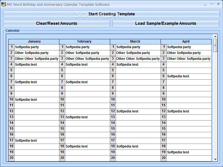Click the empty January 12 cell
Screen dimensions: 223x167
[37, 112]
